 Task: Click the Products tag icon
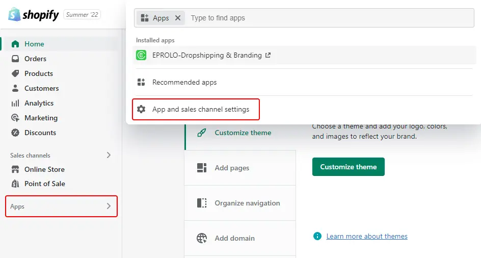15,73
